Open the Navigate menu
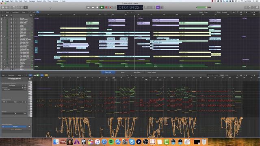The height and width of the screenshot is (146, 260). tap(32, 1)
